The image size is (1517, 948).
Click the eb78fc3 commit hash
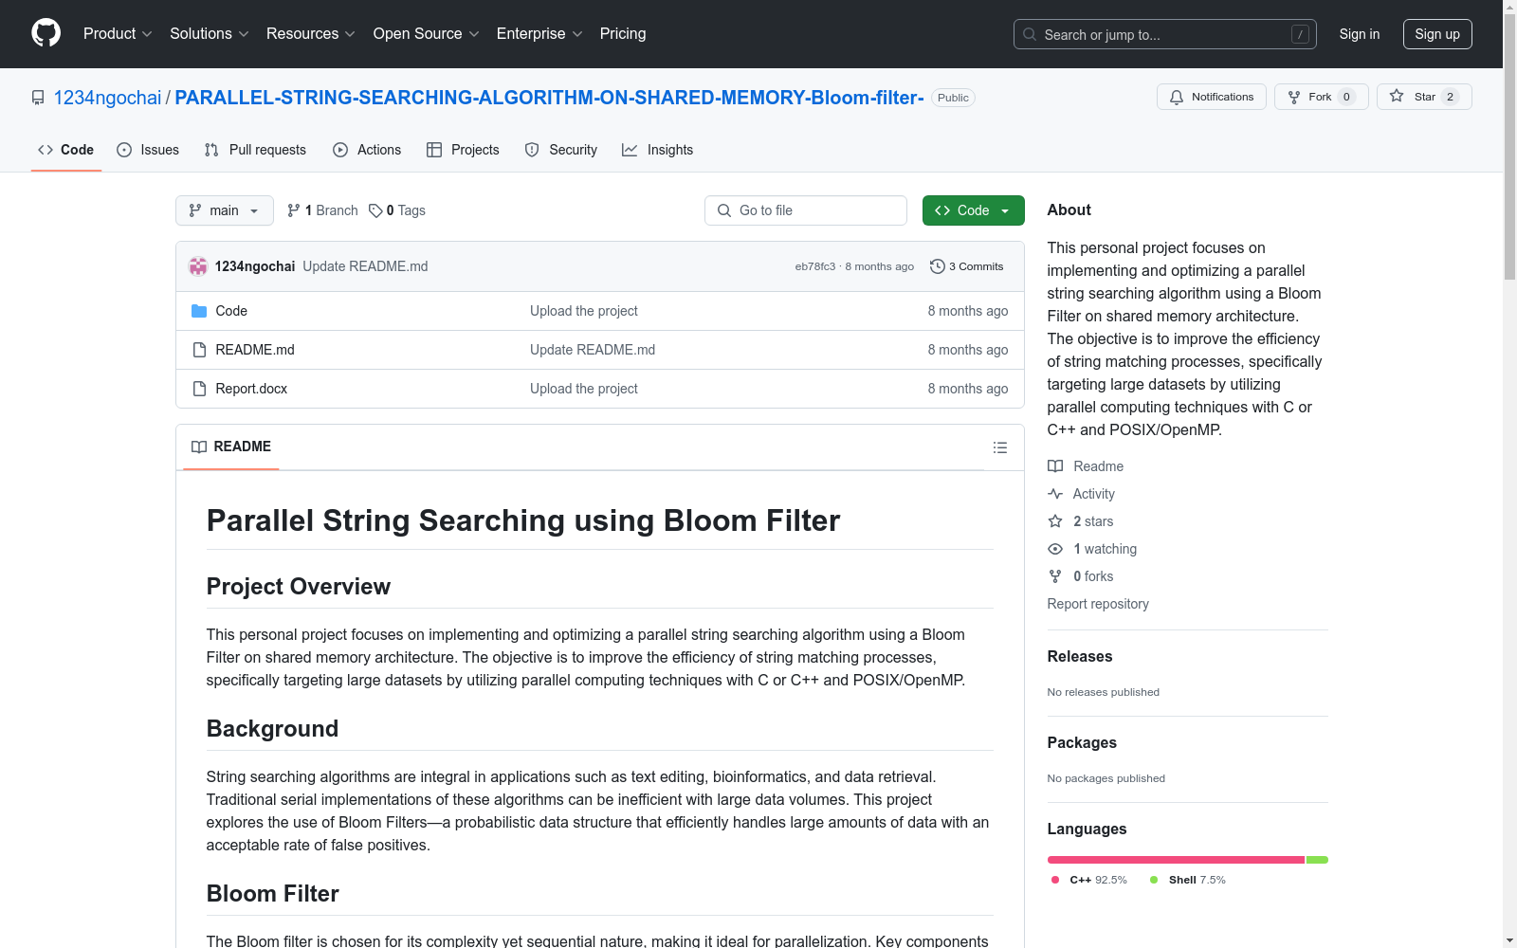[x=814, y=266]
